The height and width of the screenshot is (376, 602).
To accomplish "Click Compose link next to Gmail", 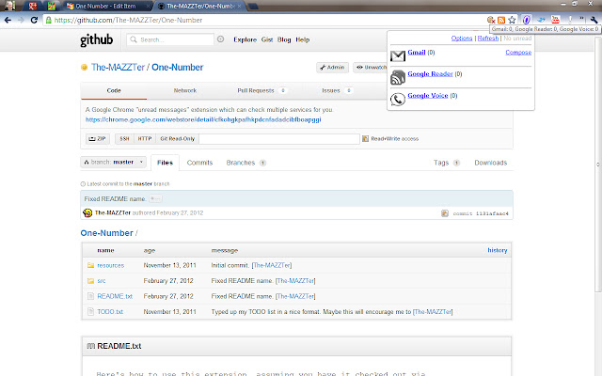I will click(518, 53).
